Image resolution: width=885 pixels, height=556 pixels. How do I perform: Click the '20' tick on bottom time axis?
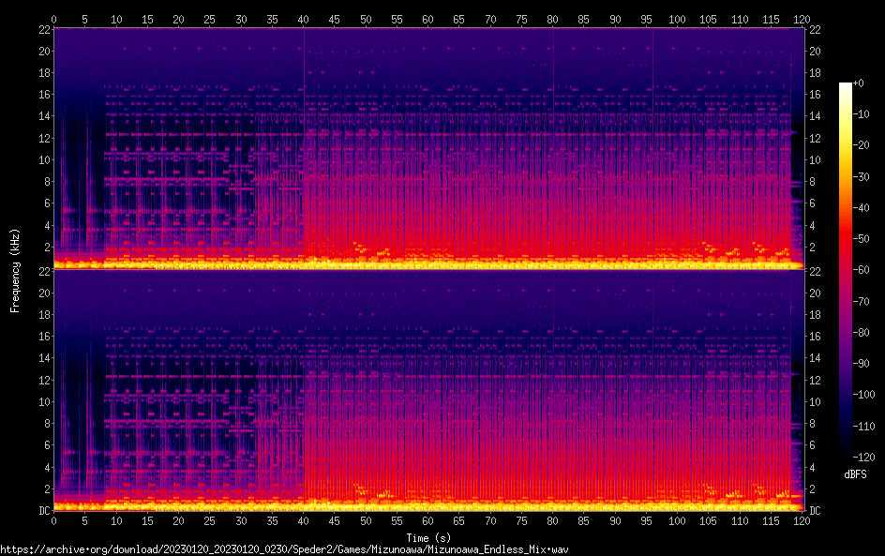pyautogui.click(x=178, y=520)
